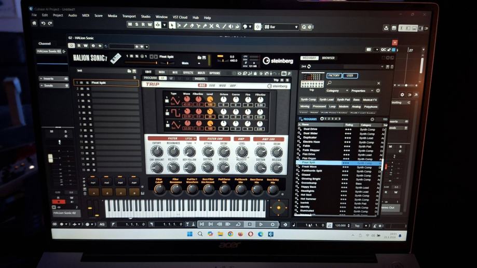This screenshot has width=477, height=268.
Task: Open the Studio menu
Action: click(x=146, y=17)
